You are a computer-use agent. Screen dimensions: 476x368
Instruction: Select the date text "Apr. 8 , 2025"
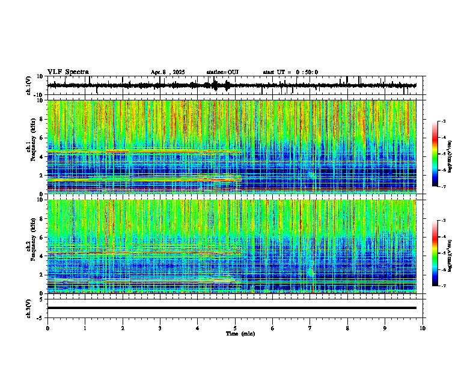click(x=168, y=72)
